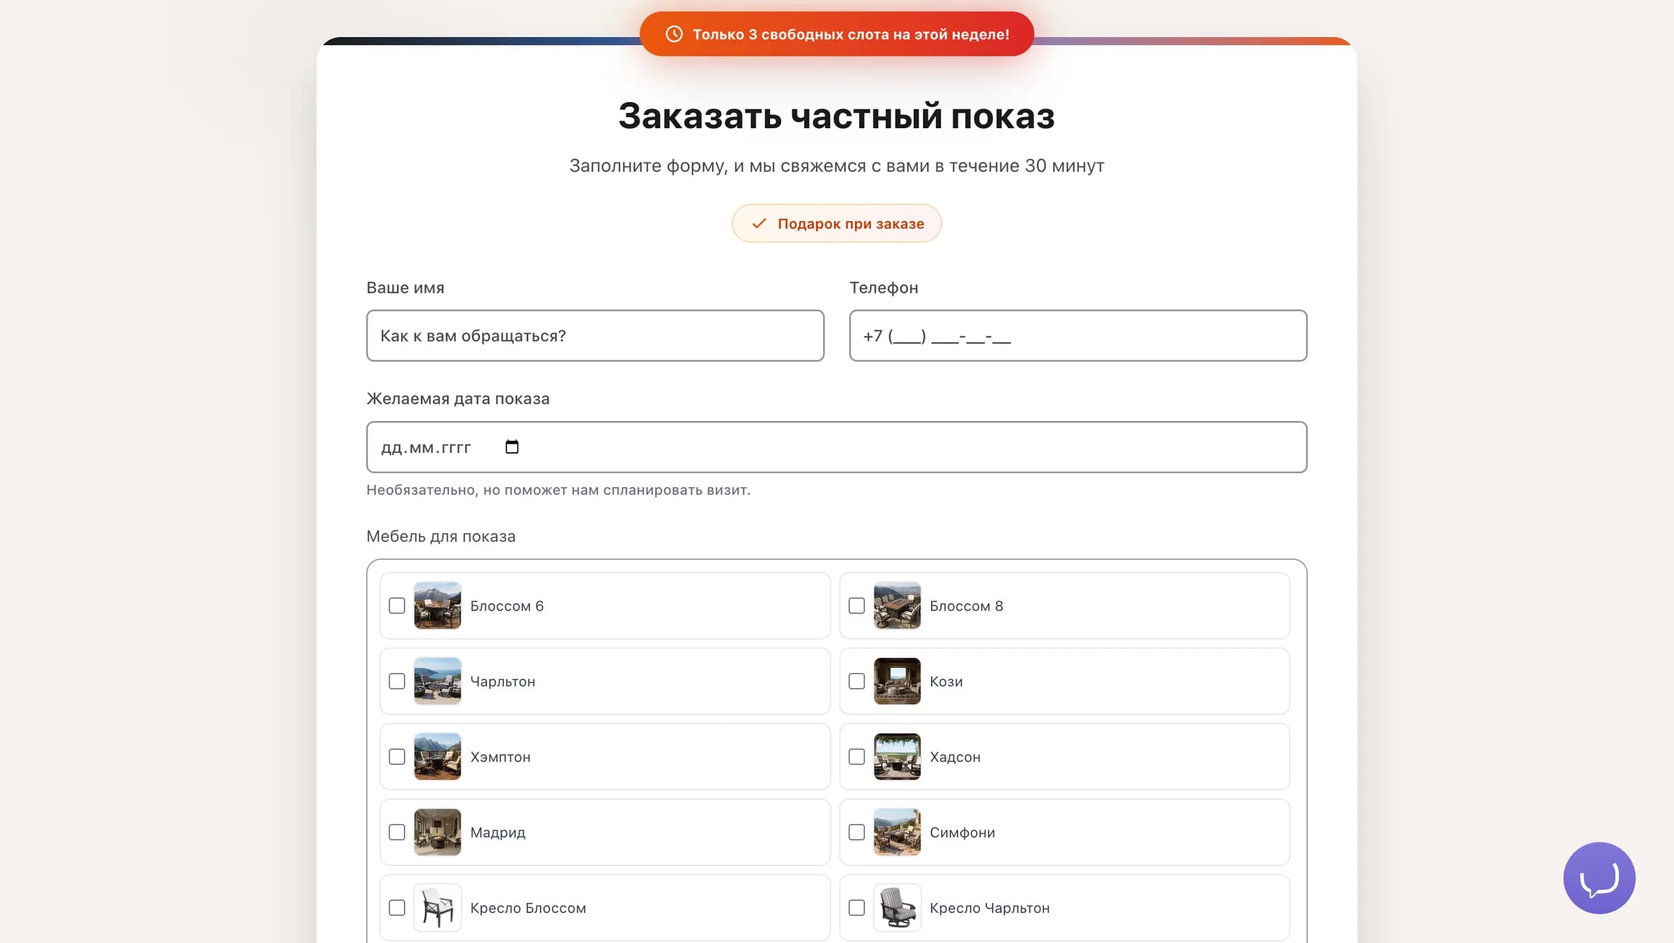
Task: Focus the Телефон input field
Action: (x=1078, y=336)
